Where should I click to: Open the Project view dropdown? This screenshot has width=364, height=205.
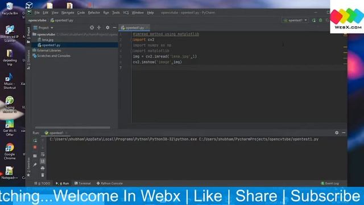pos(43,28)
